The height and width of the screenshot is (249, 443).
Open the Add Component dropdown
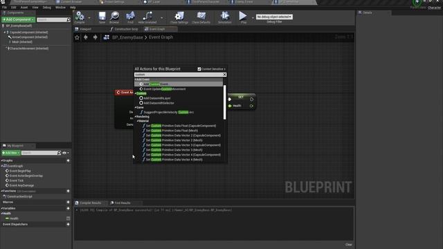pos(19,19)
